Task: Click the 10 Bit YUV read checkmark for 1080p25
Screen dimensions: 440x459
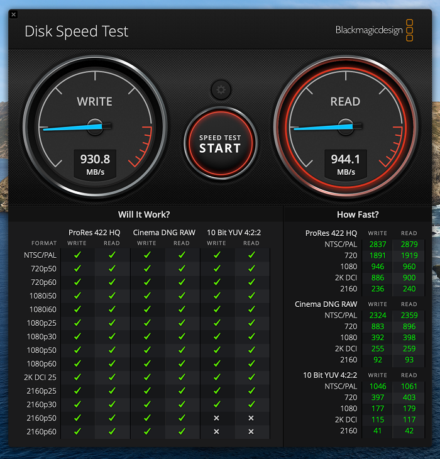Action: coord(251,323)
